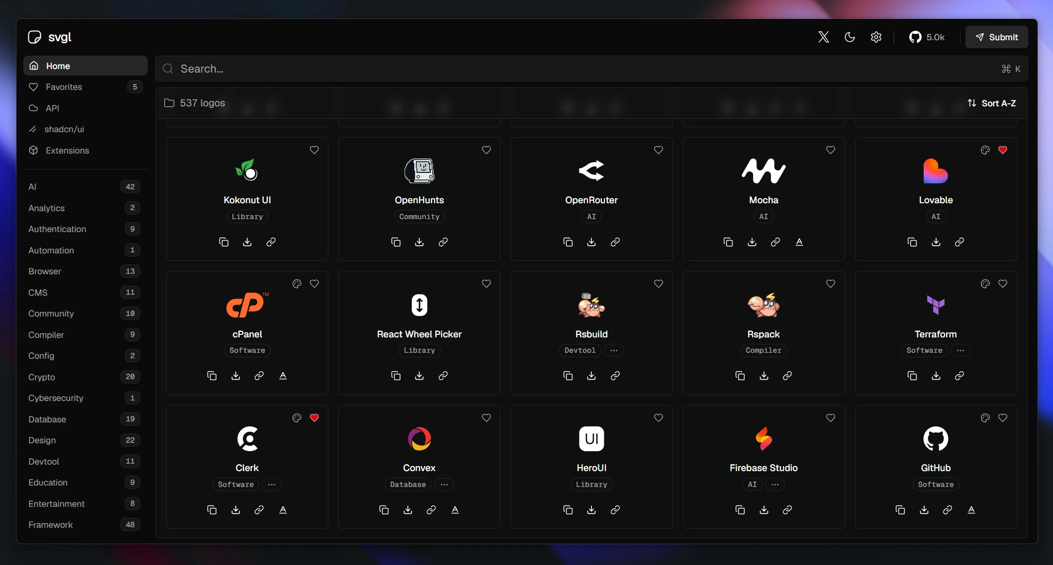This screenshot has width=1053, height=565.
Task: Favorite the Terraform logo
Action: pyautogui.click(x=1003, y=284)
